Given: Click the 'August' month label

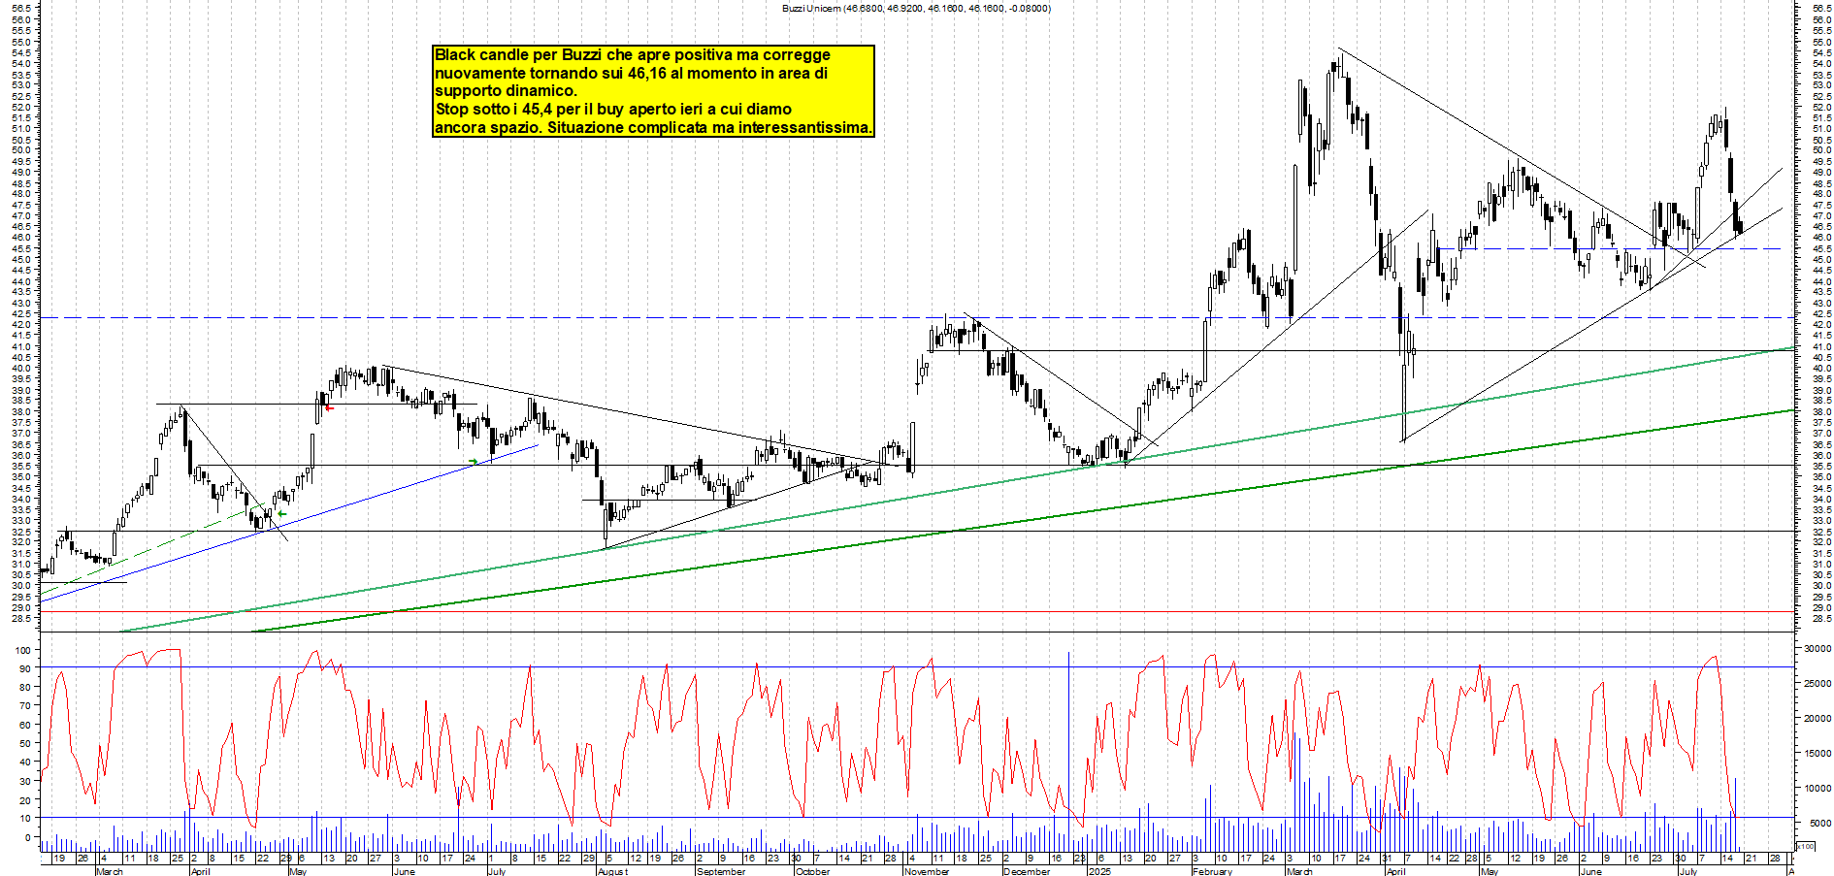Looking at the screenshot, I should pyautogui.click(x=612, y=871).
